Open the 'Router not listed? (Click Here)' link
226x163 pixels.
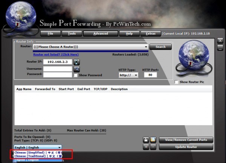[x=56, y=54]
